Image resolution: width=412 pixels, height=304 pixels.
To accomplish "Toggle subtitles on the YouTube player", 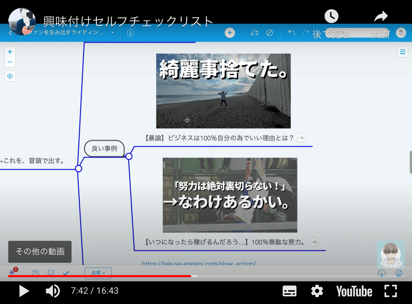I will 289,291.
